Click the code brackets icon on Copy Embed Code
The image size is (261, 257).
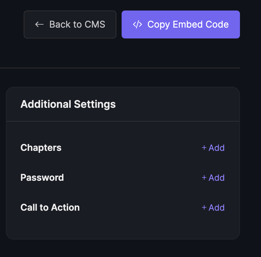click(x=137, y=24)
